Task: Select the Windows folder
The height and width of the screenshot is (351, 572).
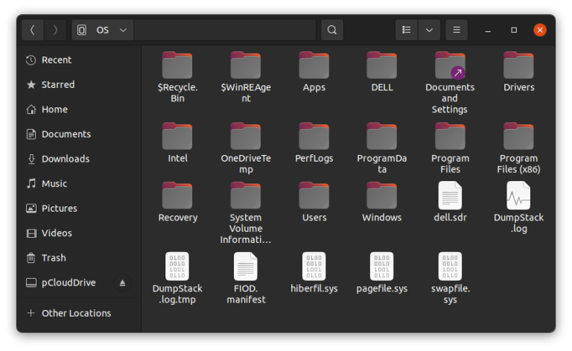Action: [381, 196]
